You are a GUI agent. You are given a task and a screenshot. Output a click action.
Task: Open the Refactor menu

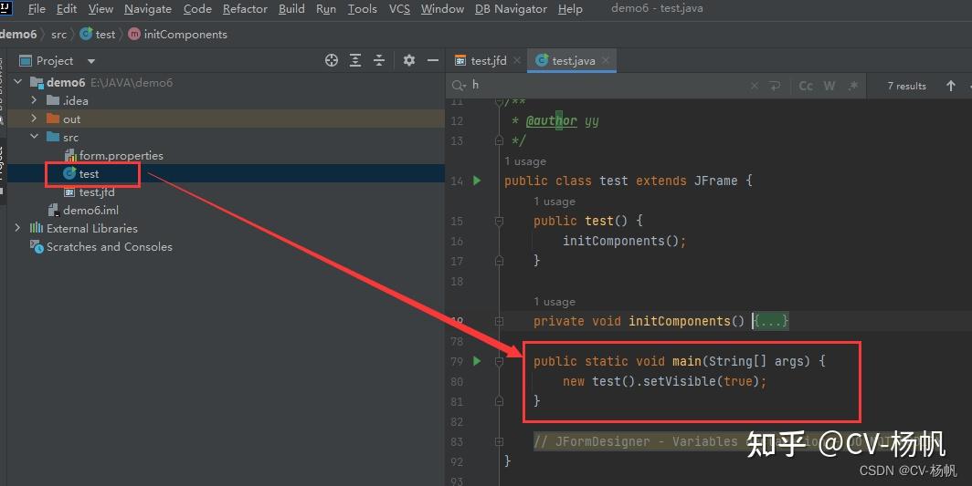(x=245, y=9)
